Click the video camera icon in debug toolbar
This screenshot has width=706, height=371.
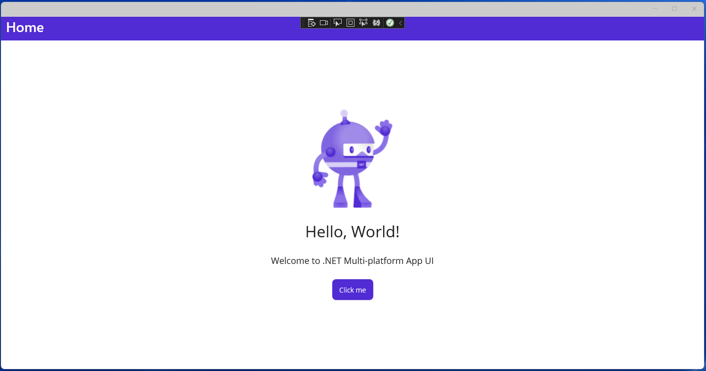(x=324, y=23)
